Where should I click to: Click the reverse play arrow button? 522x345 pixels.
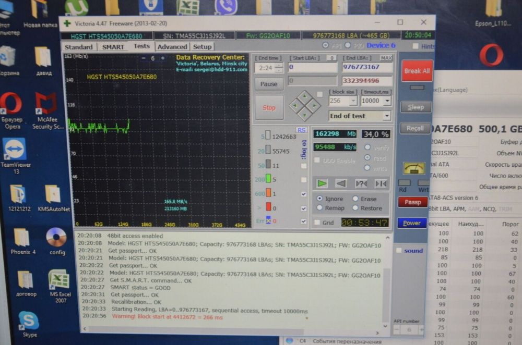[x=340, y=183]
